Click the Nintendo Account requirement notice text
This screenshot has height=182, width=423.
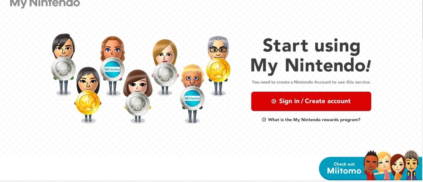pyautogui.click(x=311, y=82)
